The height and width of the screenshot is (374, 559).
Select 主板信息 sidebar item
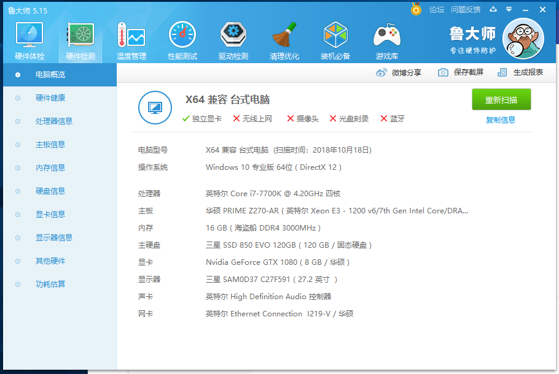tap(60, 145)
